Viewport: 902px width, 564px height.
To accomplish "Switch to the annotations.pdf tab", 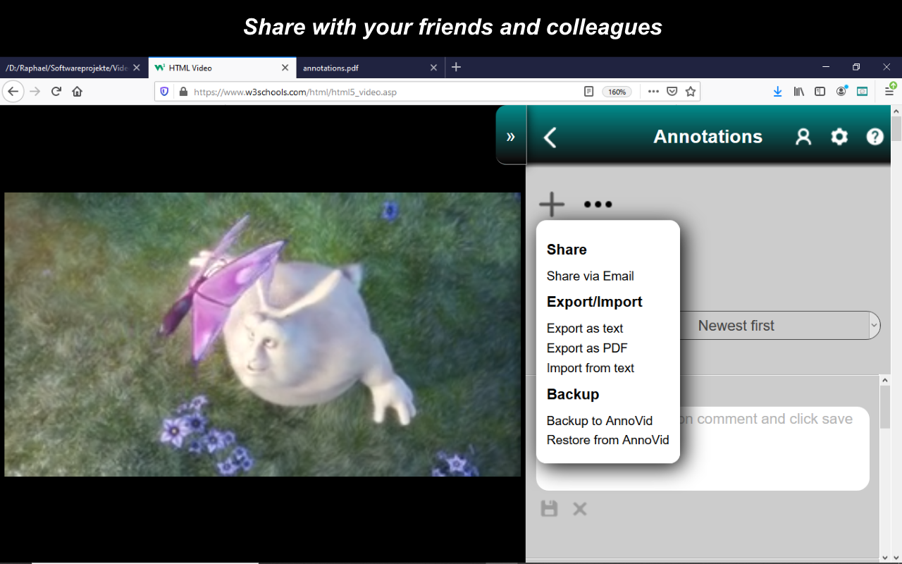I will 371,68.
